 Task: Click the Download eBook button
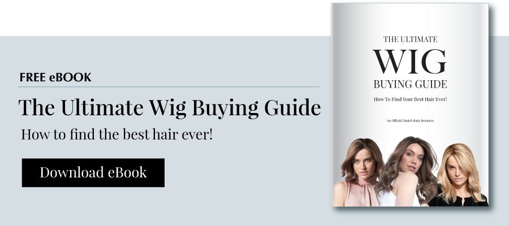click(93, 172)
